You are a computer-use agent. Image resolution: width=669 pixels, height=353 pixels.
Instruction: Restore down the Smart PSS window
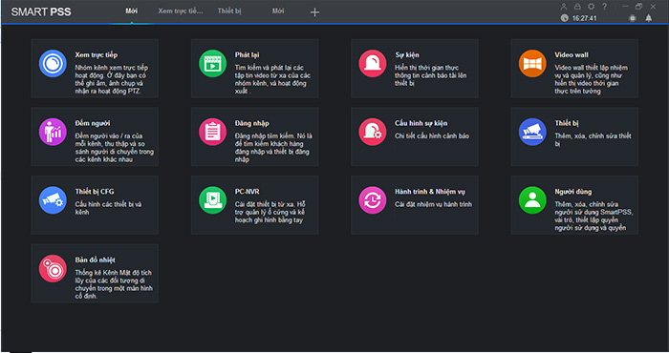pyautogui.click(x=638, y=7)
